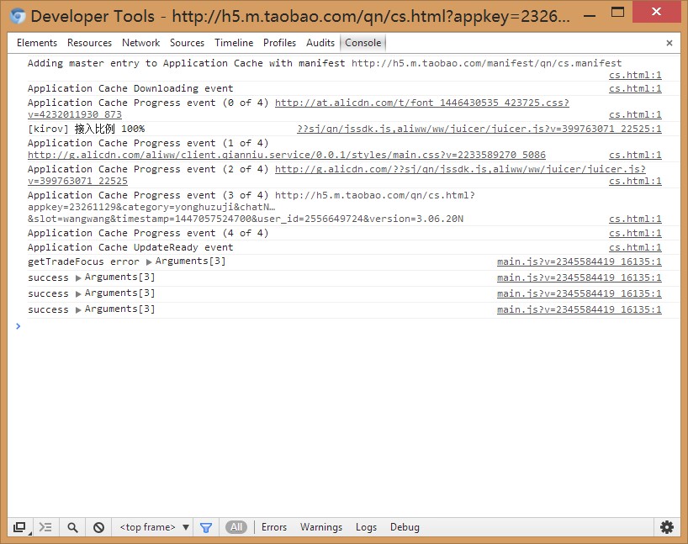This screenshot has width=688, height=544.
Task: Open juicer.js source link on kirov row
Action: (x=479, y=129)
